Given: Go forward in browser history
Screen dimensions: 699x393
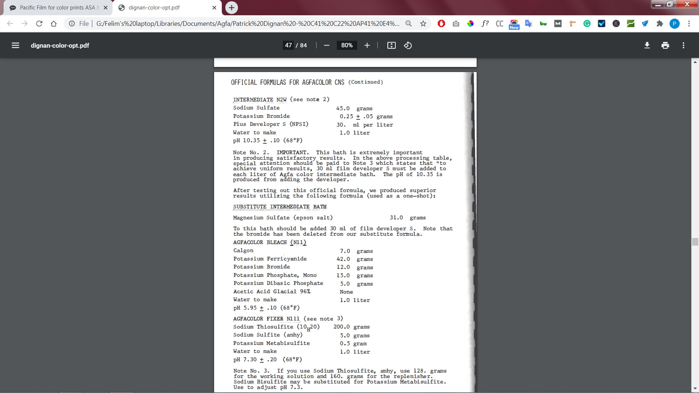Looking at the screenshot, I should pyautogui.click(x=24, y=24).
